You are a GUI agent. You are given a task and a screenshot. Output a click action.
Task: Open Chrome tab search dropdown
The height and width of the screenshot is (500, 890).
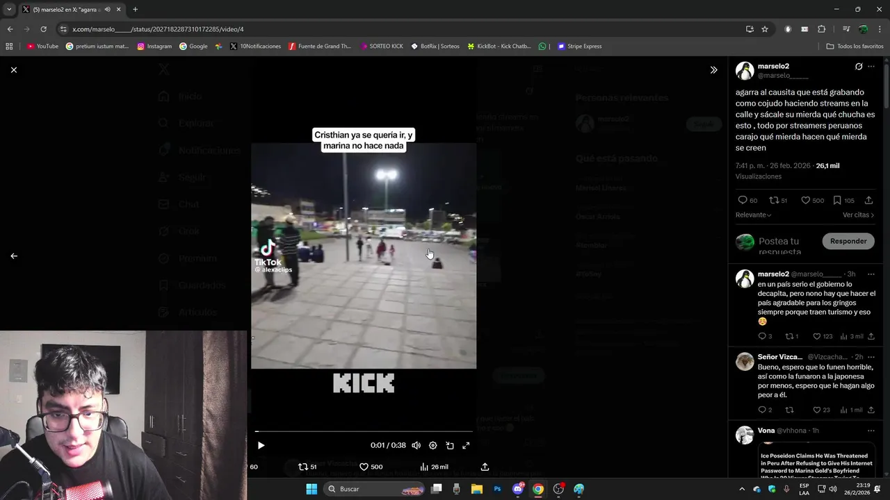click(x=8, y=9)
